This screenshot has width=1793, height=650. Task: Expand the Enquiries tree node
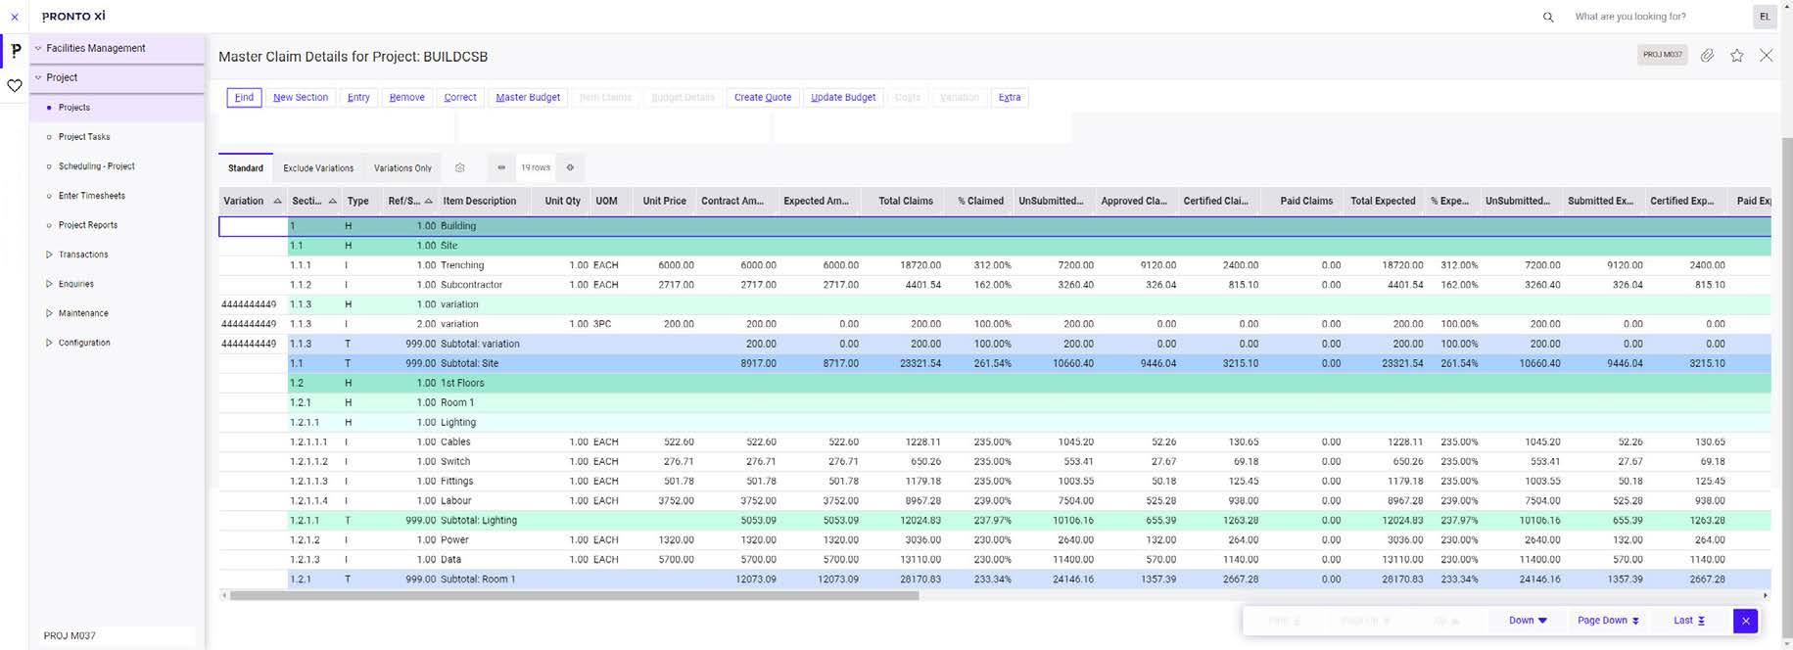[49, 284]
